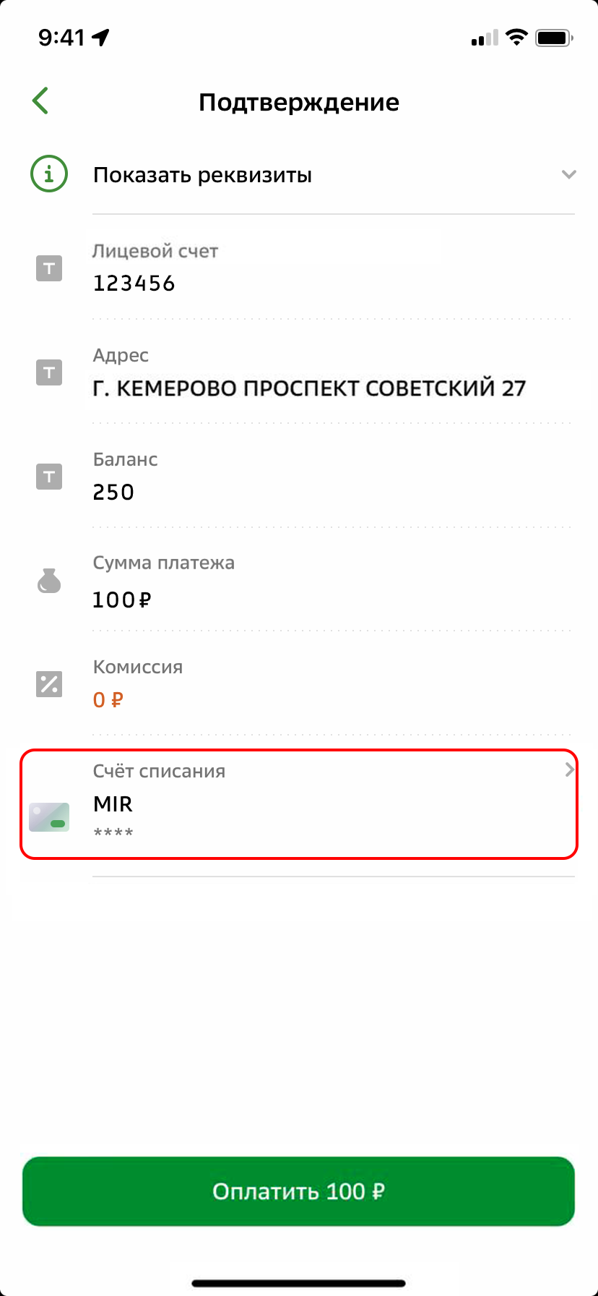Tap the percent icon next to Комиссия
The height and width of the screenshot is (1296, 598).
[49, 684]
